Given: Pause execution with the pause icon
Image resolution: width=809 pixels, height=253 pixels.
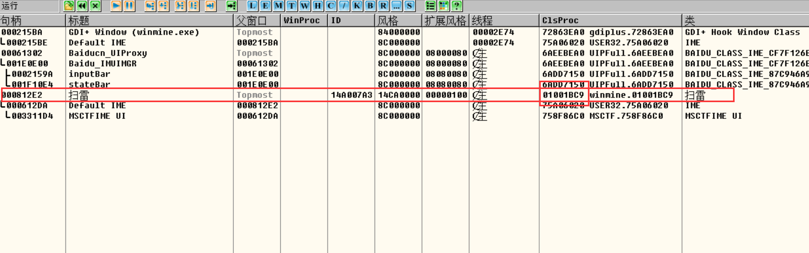Looking at the screenshot, I should coord(129,6).
